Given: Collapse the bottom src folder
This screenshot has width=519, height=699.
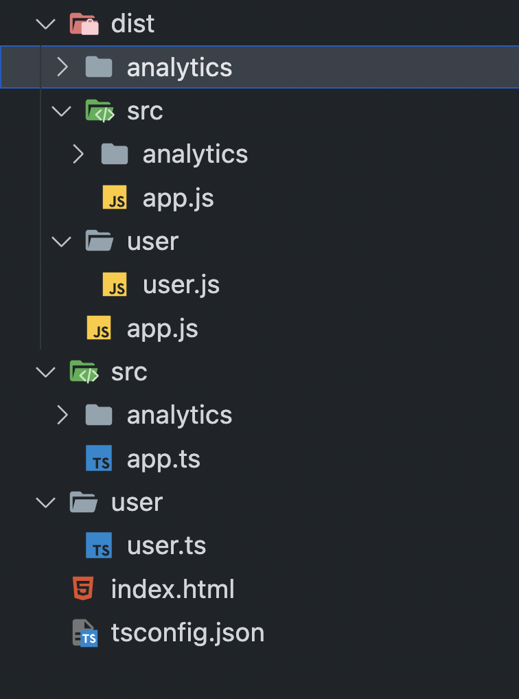Looking at the screenshot, I should tap(45, 371).
